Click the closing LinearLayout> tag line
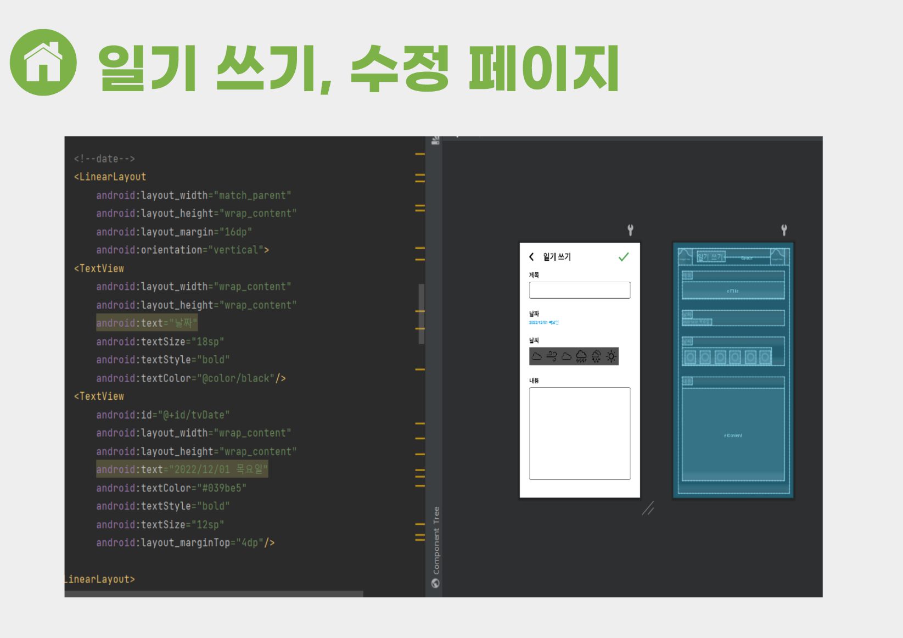Screen dimensions: 903x638 coord(100,579)
